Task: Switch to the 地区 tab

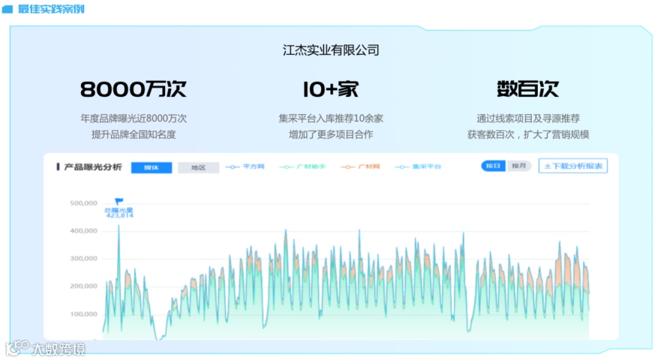Action: [x=199, y=167]
